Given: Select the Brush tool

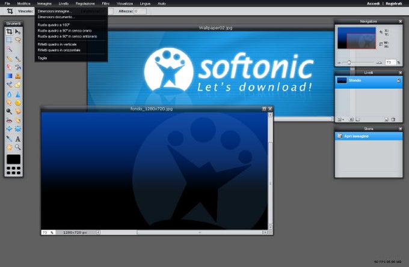Looking at the screenshot, I should point(17,59).
